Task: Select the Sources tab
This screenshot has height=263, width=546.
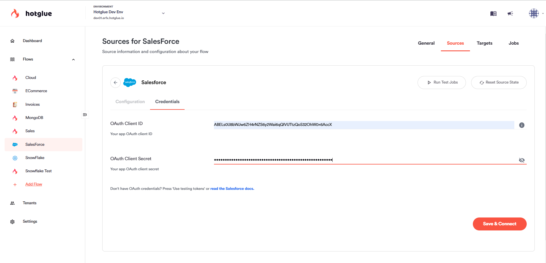Action: pyautogui.click(x=455, y=43)
